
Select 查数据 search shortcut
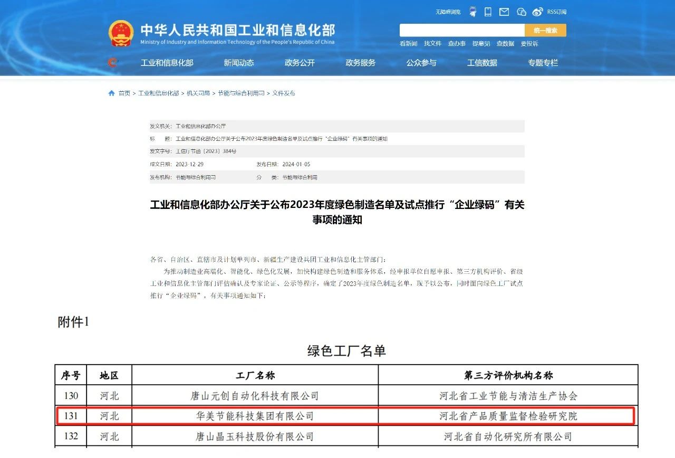click(x=505, y=44)
